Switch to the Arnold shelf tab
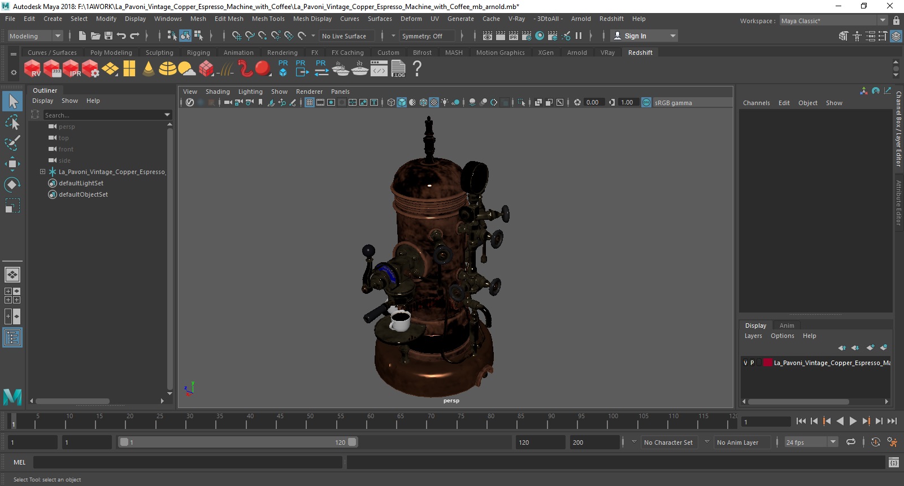The width and height of the screenshot is (904, 486). click(x=577, y=53)
